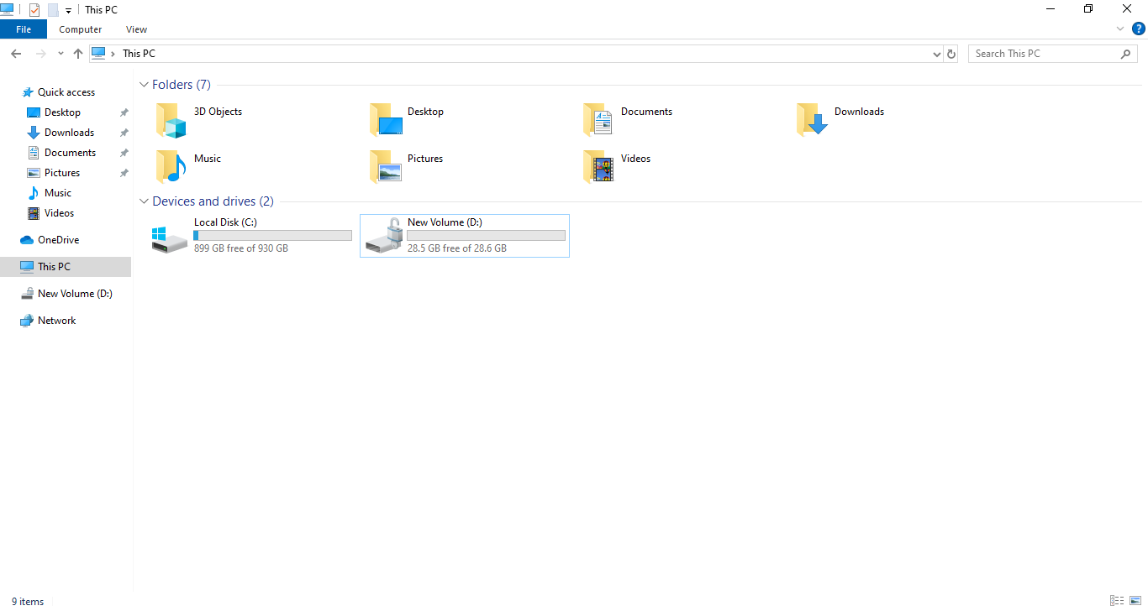Open the Documents folder in main pane
This screenshot has width=1148, height=611.
599,120
